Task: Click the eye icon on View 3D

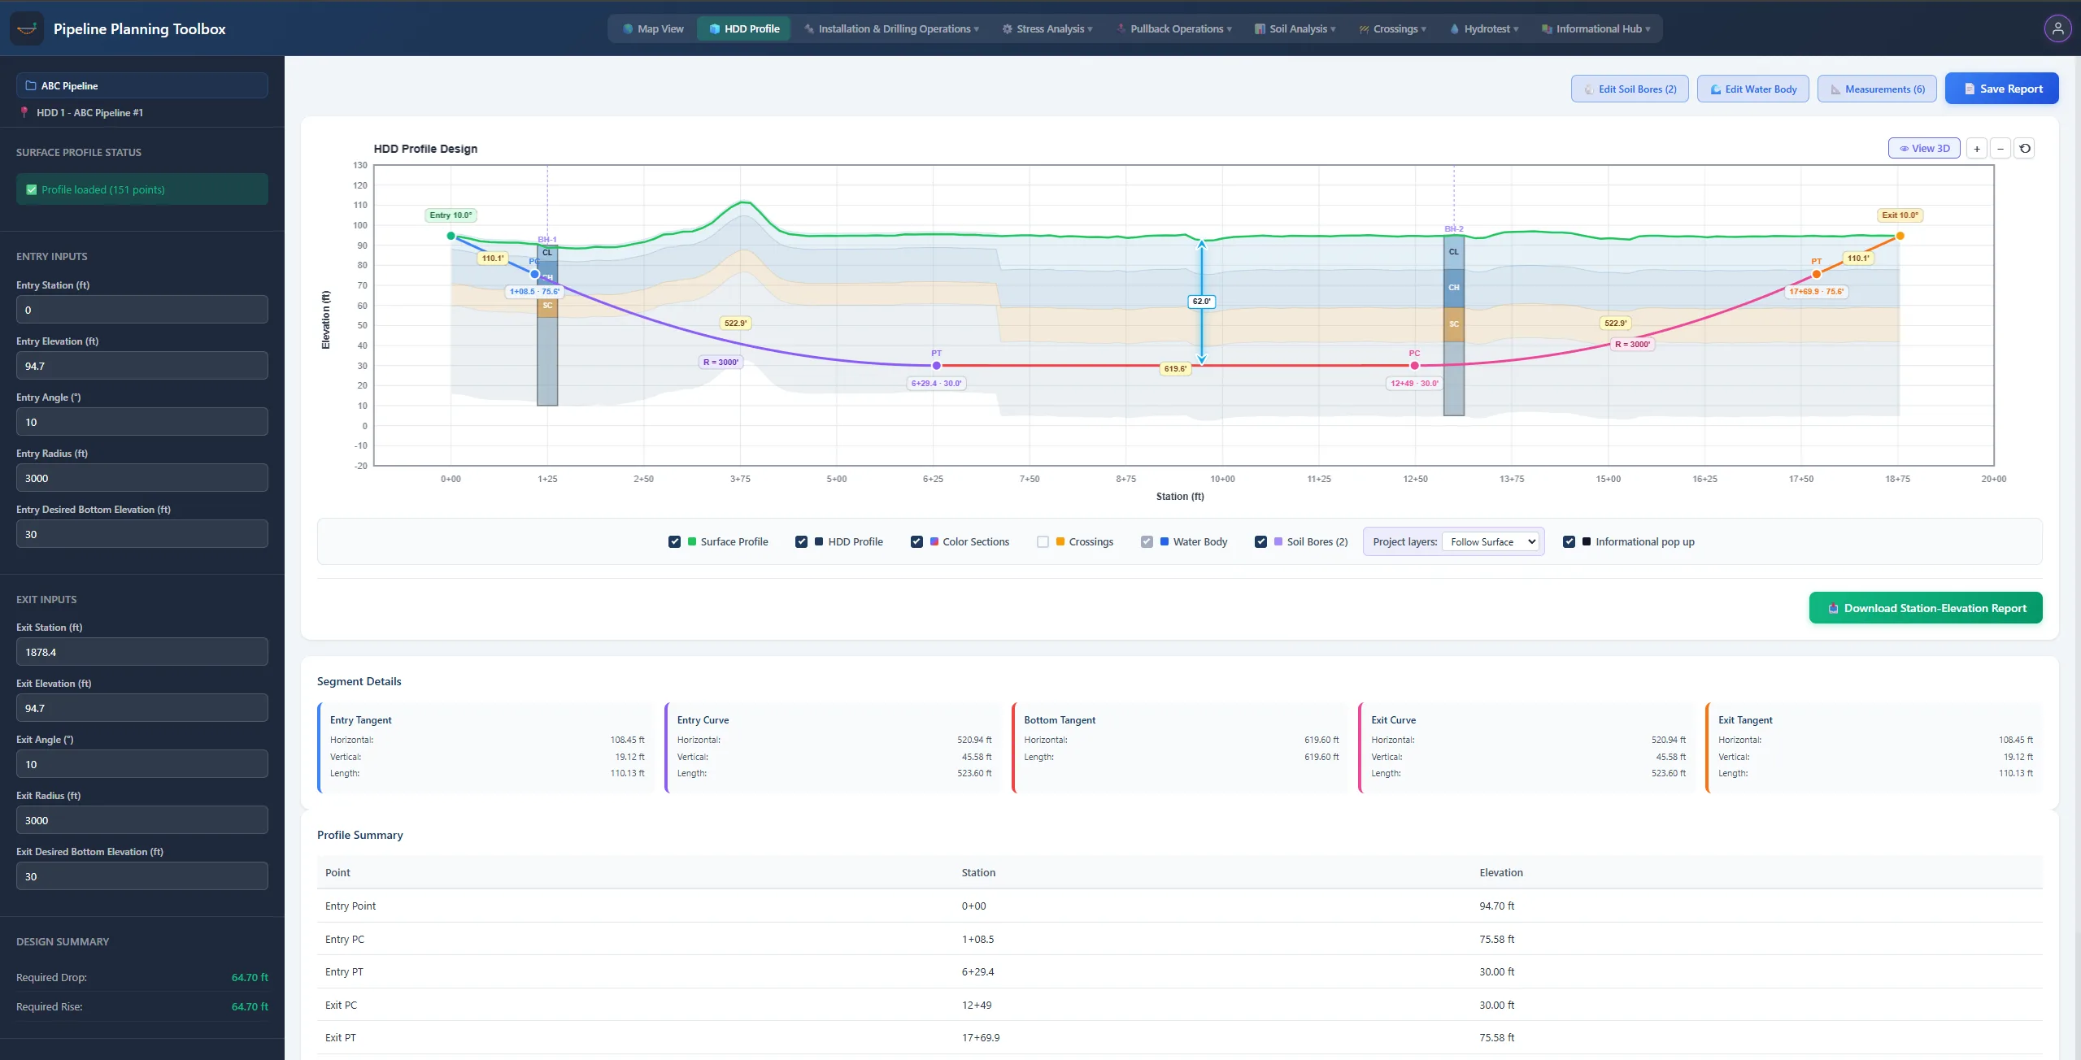Action: tap(1904, 149)
